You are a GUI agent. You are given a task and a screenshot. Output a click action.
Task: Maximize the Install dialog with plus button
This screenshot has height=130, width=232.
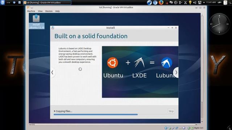[x=172, y=28]
